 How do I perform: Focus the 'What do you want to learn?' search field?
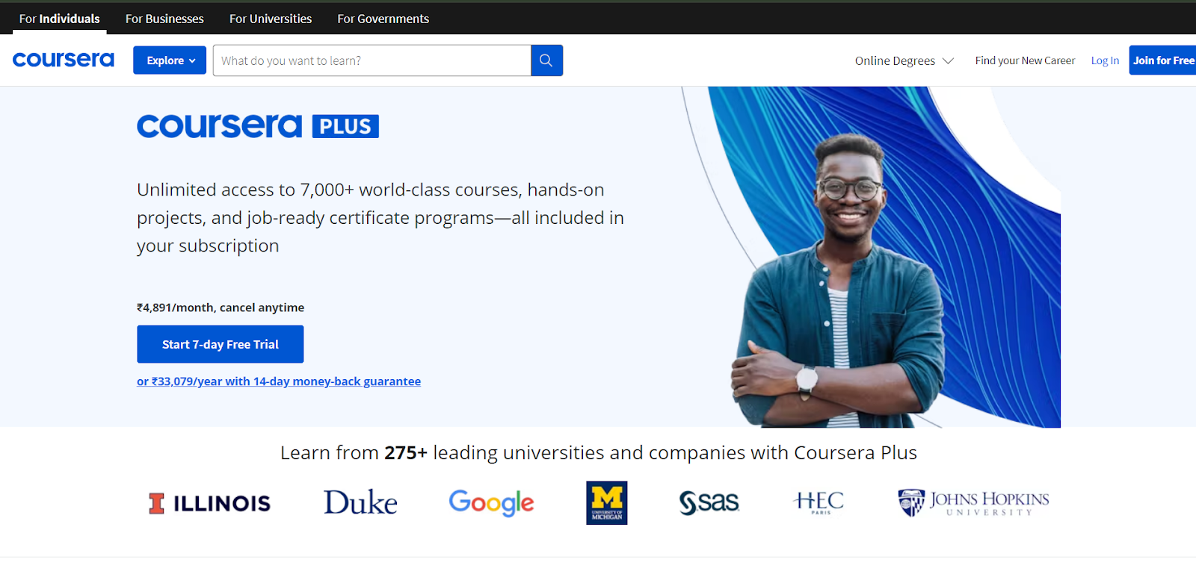click(372, 60)
